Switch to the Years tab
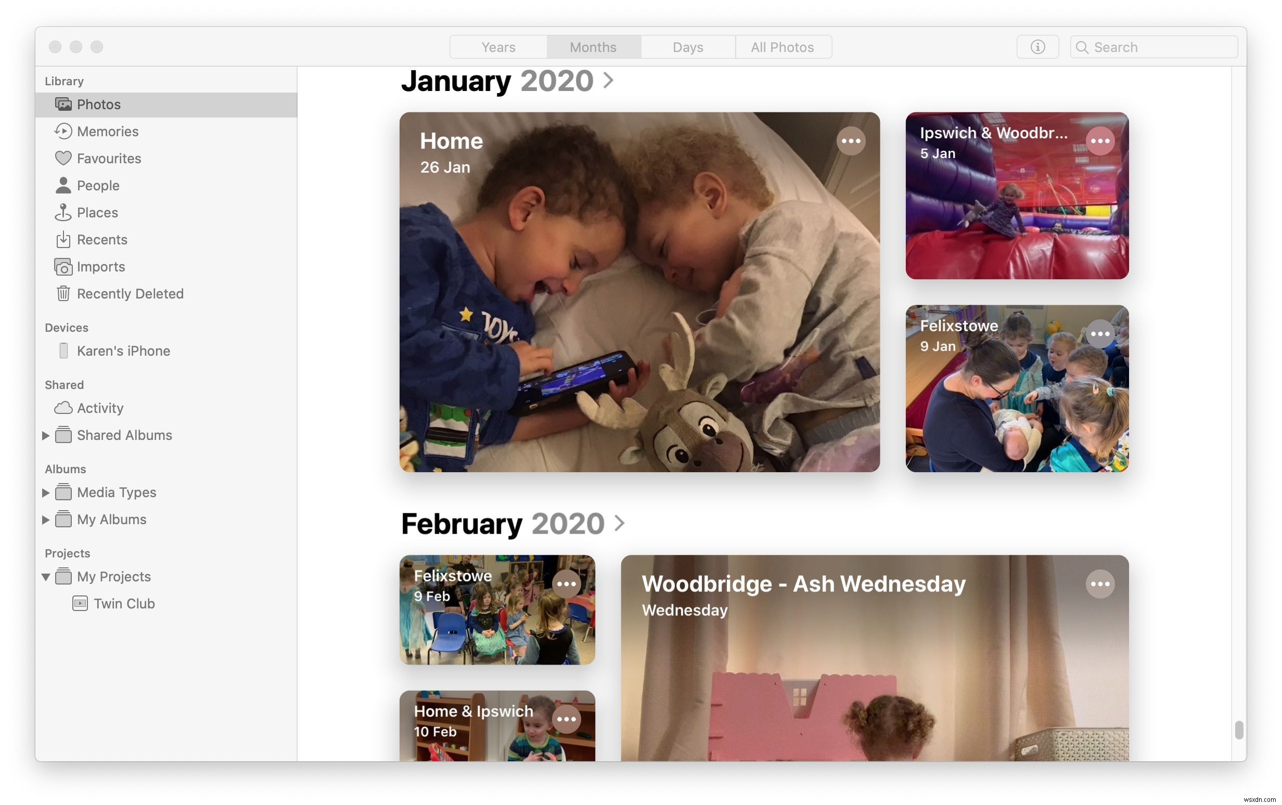1282x805 pixels. click(x=498, y=46)
